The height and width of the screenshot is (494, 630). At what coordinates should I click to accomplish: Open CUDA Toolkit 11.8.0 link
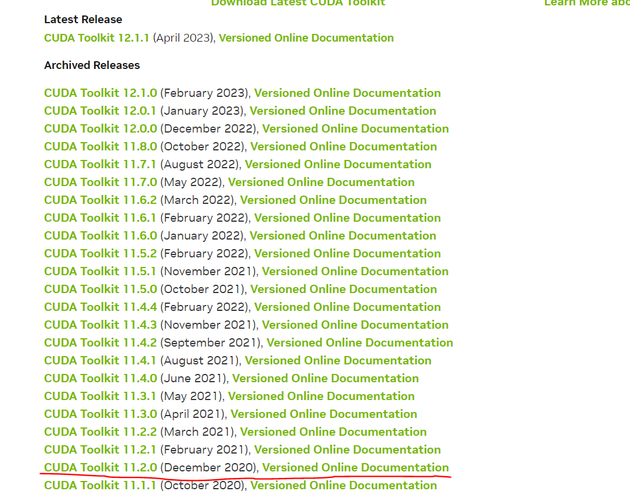[x=101, y=146]
